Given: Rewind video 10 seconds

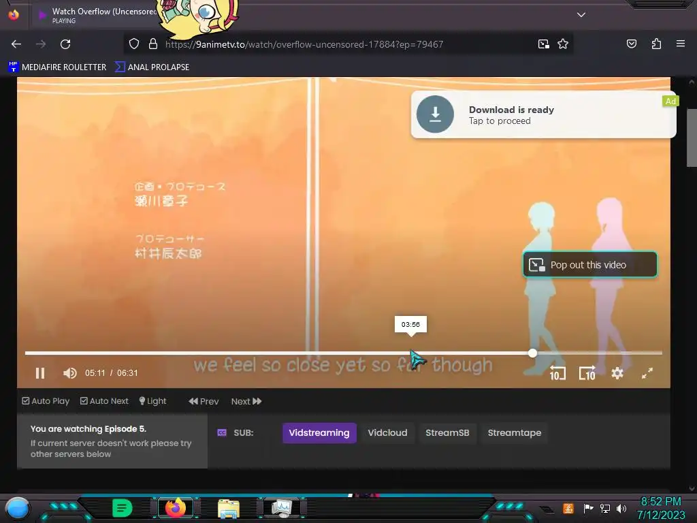Looking at the screenshot, I should (557, 373).
